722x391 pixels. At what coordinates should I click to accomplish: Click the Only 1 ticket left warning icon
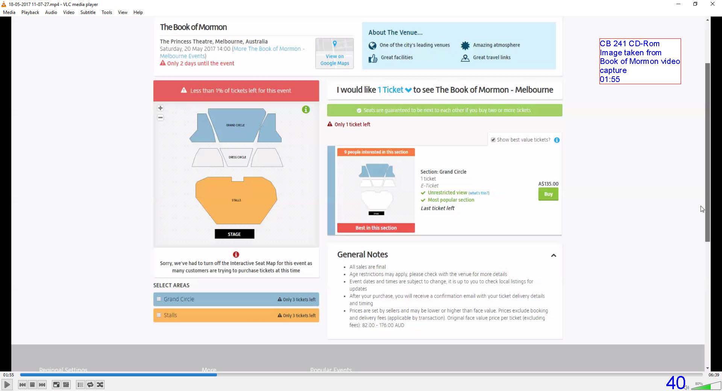click(330, 124)
